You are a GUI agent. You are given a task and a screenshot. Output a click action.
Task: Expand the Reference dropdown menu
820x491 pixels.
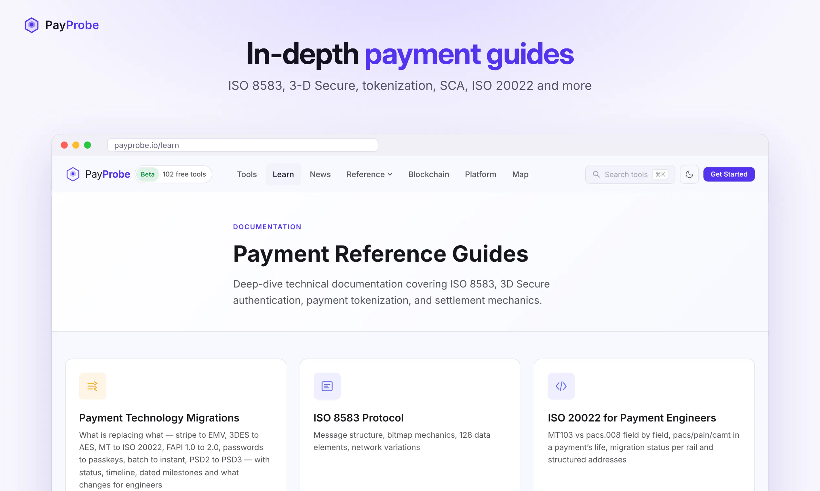pyautogui.click(x=369, y=174)
